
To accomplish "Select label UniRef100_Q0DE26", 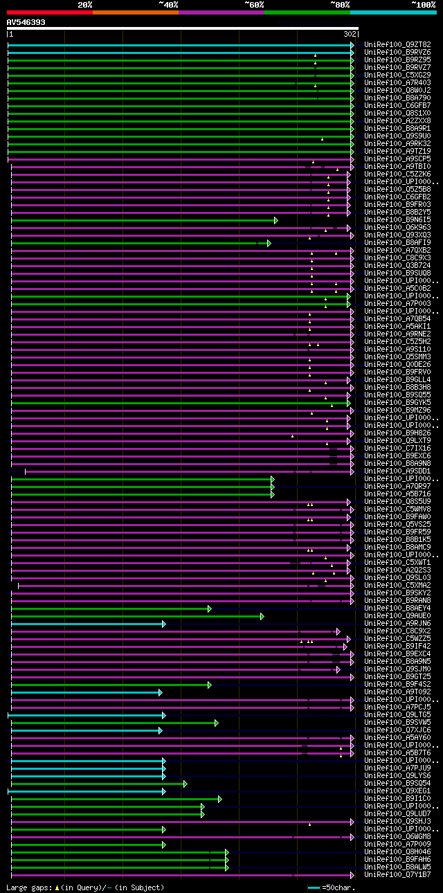I will [397, 364].
